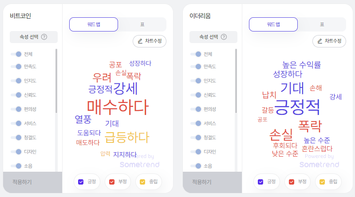This screenshot has height=197, width=355.
Task: Click help icon beside 비트코인 속성 선택
Action: [44, 37]
